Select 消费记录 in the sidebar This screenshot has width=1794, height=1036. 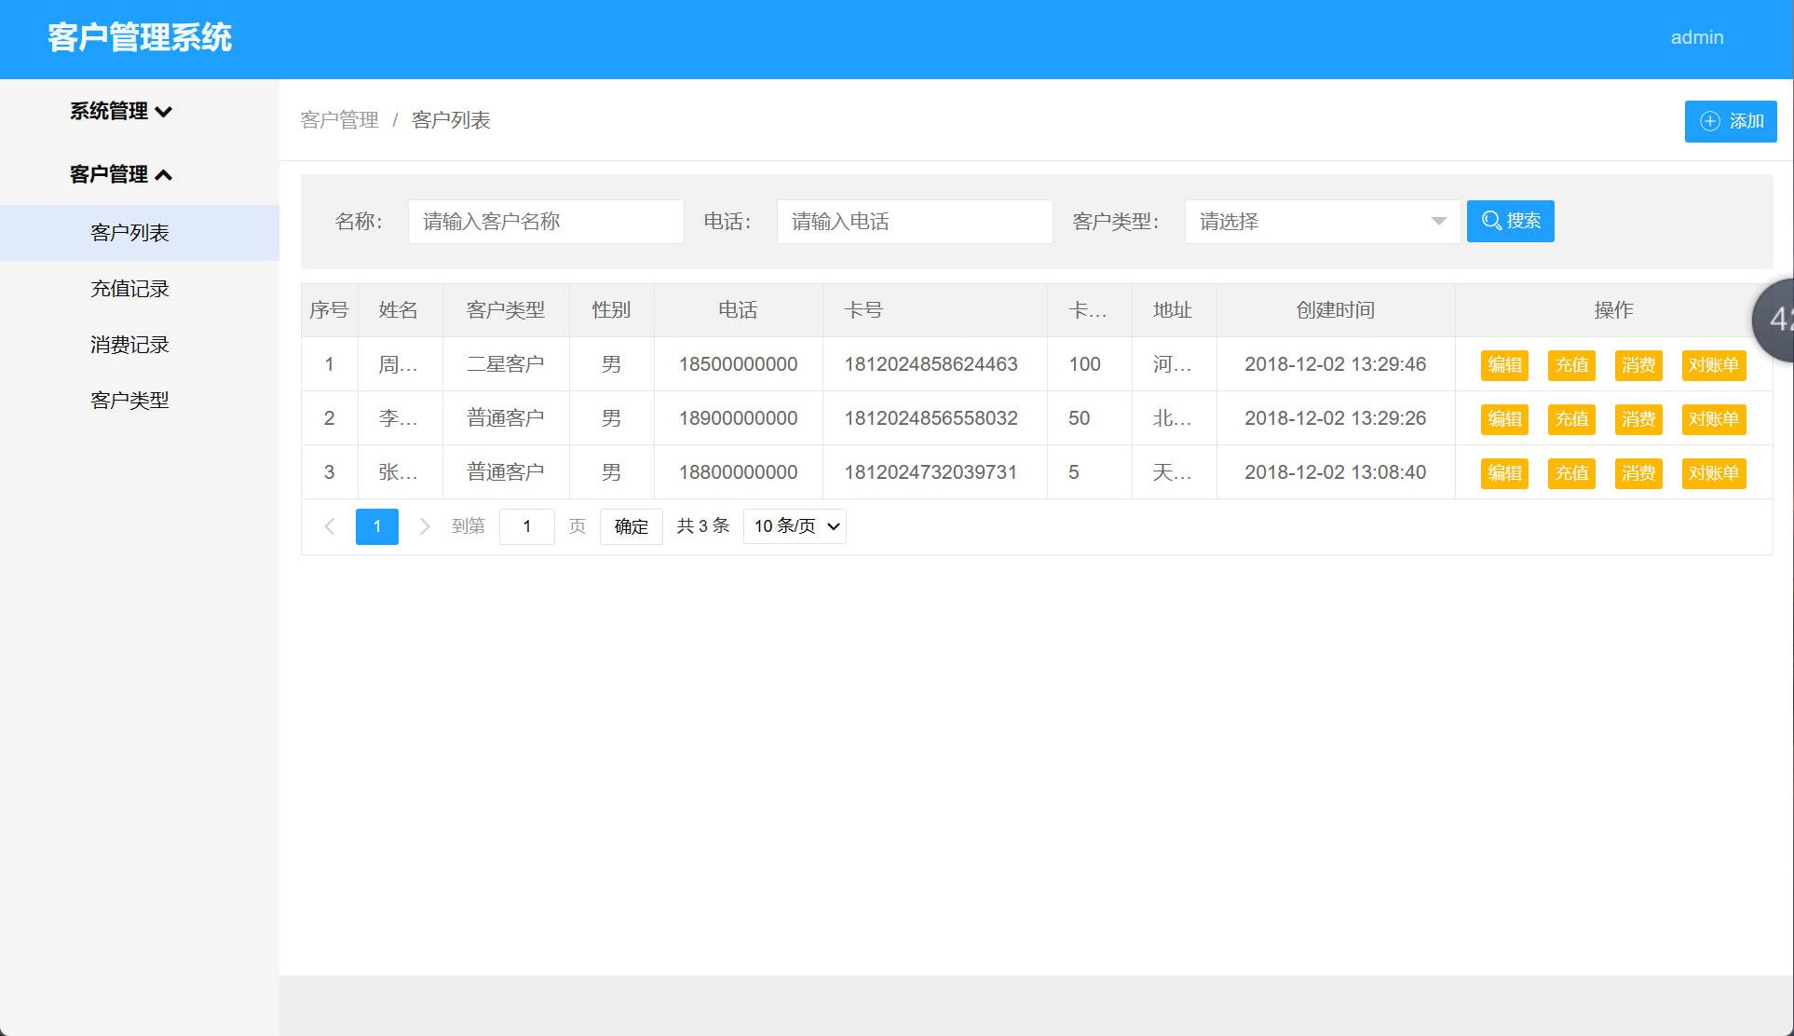(x=129, y=344)
